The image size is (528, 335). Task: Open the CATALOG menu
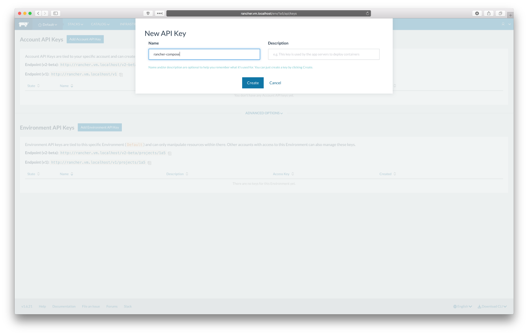[100, 24]
